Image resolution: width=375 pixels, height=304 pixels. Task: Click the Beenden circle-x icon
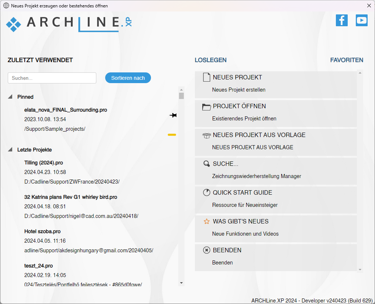(x=207, y=250)
